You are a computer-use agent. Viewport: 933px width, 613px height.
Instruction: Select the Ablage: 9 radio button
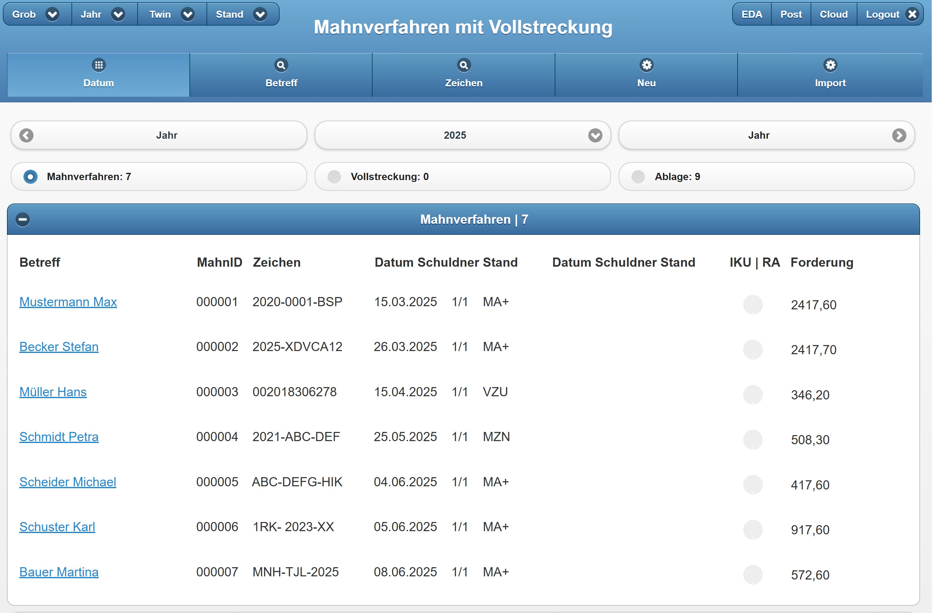638,177
